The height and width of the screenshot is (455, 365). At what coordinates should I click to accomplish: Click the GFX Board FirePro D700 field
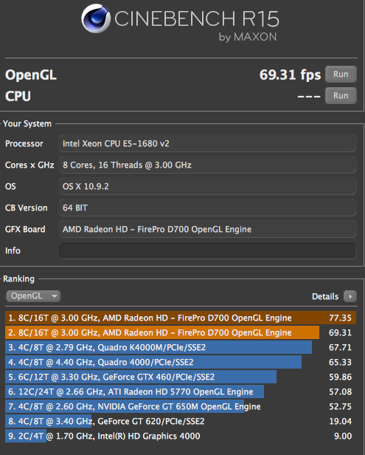pos(207,229)
